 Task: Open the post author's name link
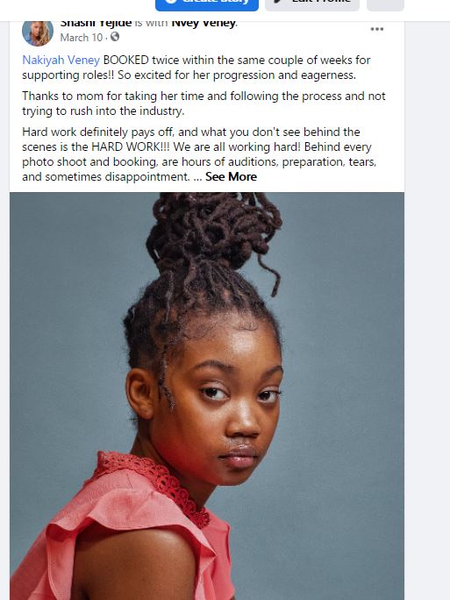tap(96, 24)
